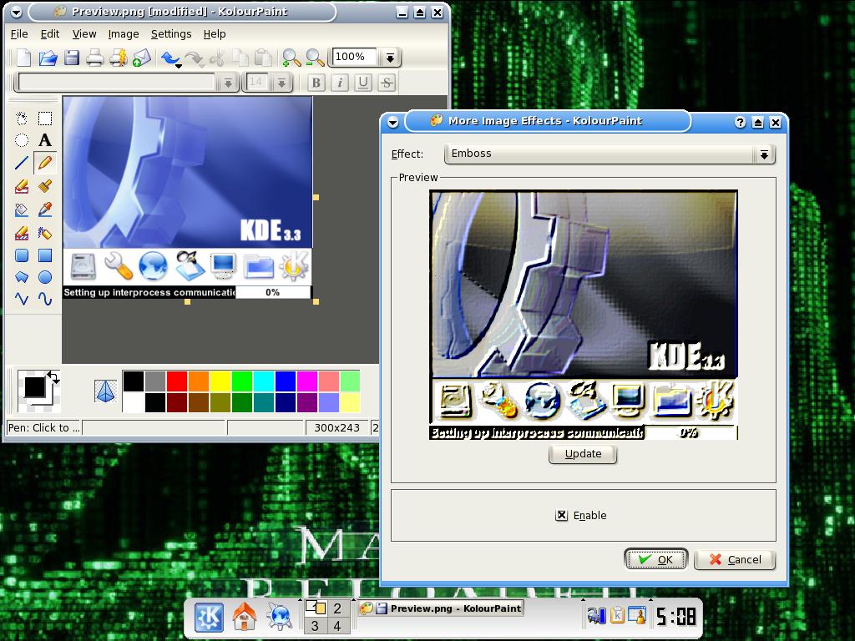Click the Print Preview icon

[x=119, y=58]
